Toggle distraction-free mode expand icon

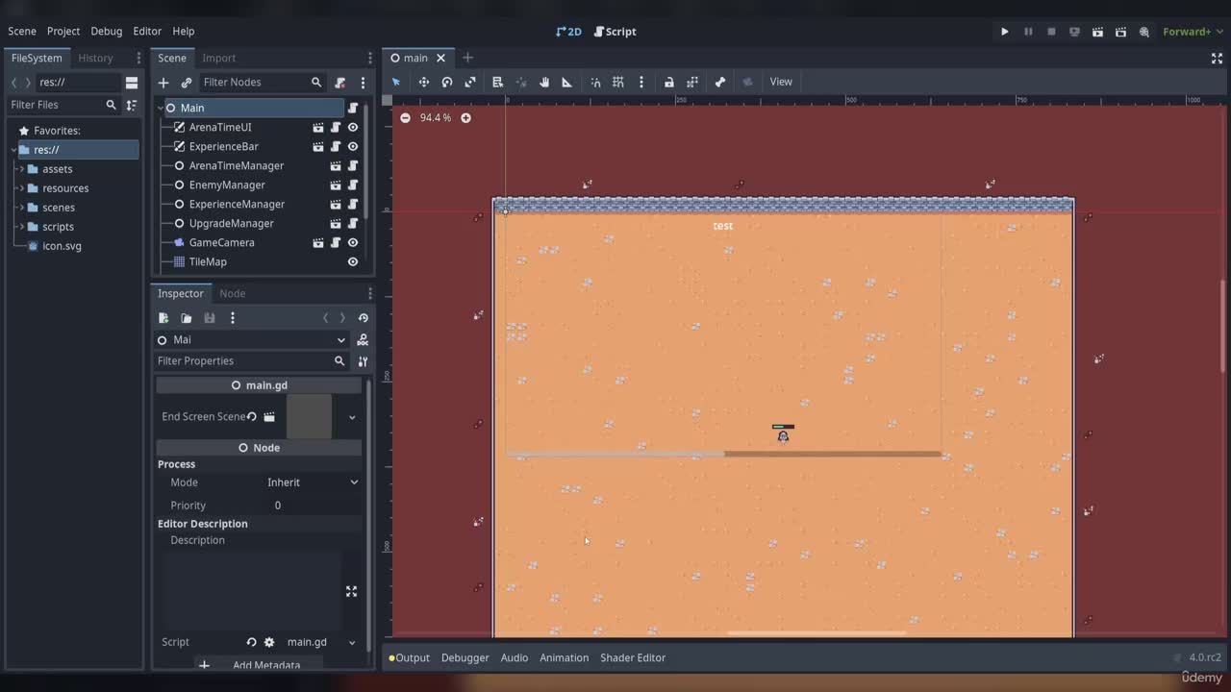coord(1217,58)
